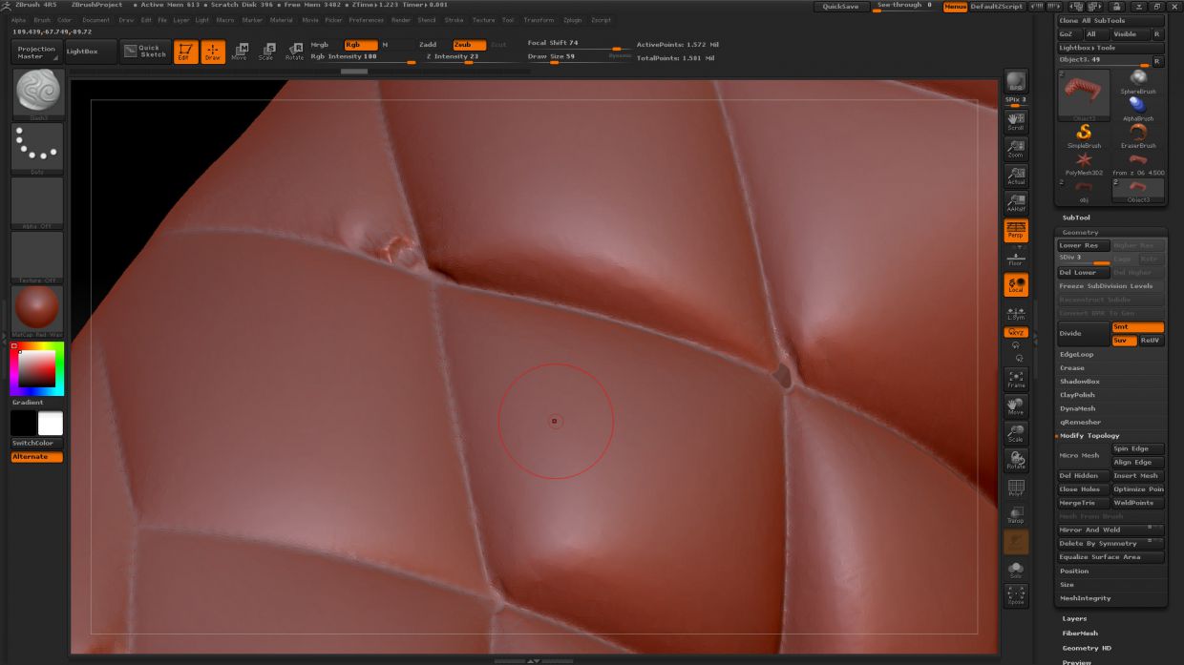Open the Document menu

tap(95, 20)
